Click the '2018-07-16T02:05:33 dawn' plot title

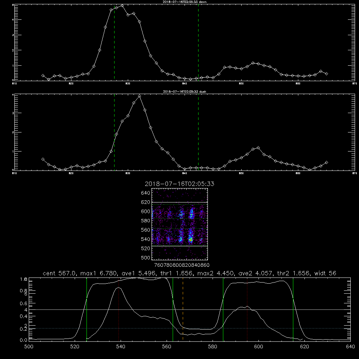(x=185, y=2)
